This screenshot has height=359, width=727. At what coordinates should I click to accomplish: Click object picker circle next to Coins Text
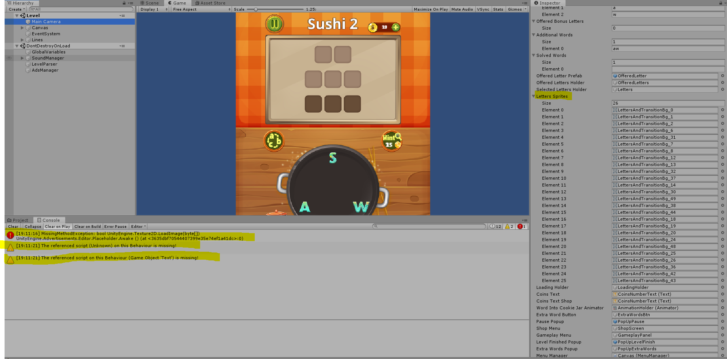pyautogui.click(x=722, y=294)
